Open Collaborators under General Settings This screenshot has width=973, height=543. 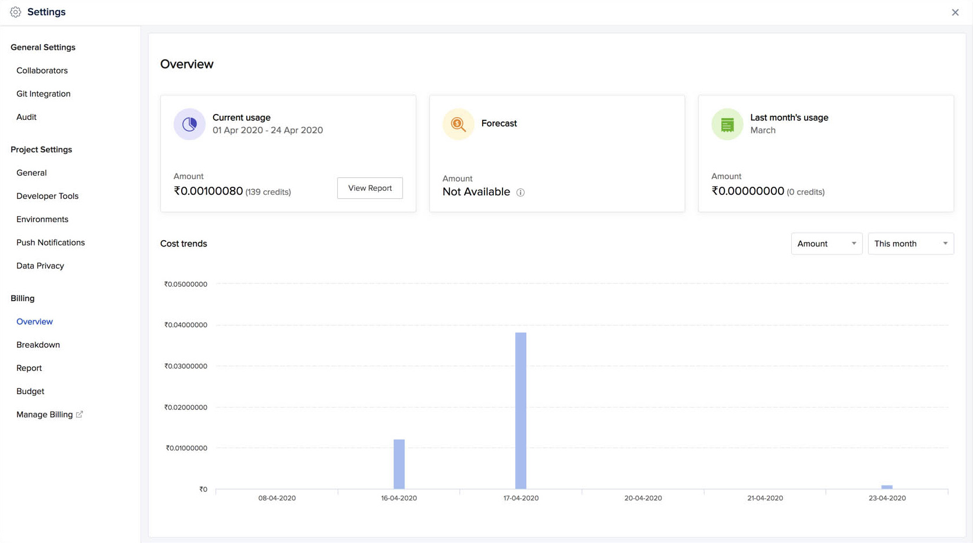(x=41, y=70)
